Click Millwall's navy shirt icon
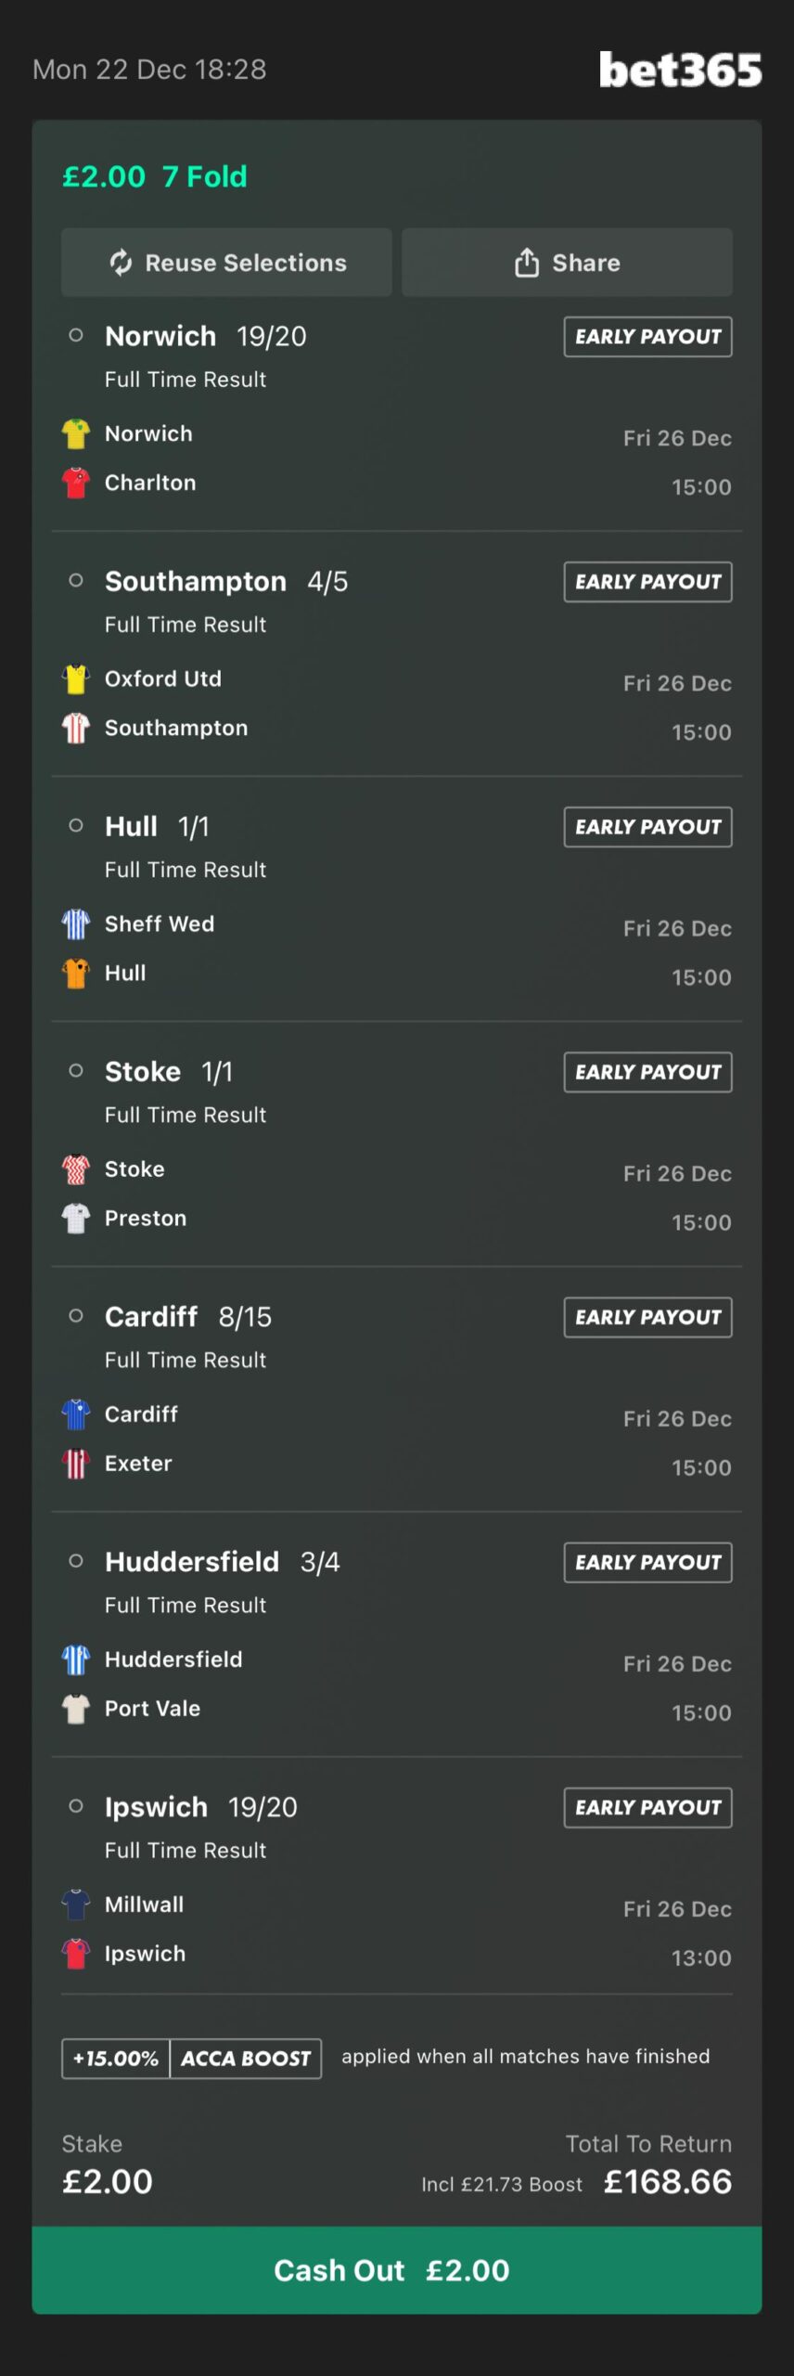The image size is (794, 2376). [76, 1904]
